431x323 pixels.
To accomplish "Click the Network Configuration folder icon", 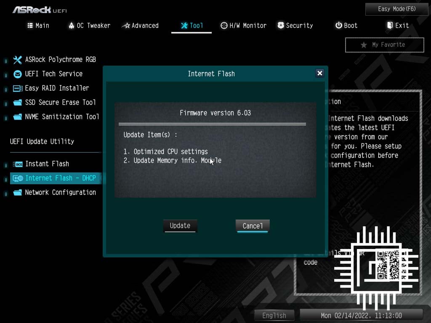I will pos(17,193).
